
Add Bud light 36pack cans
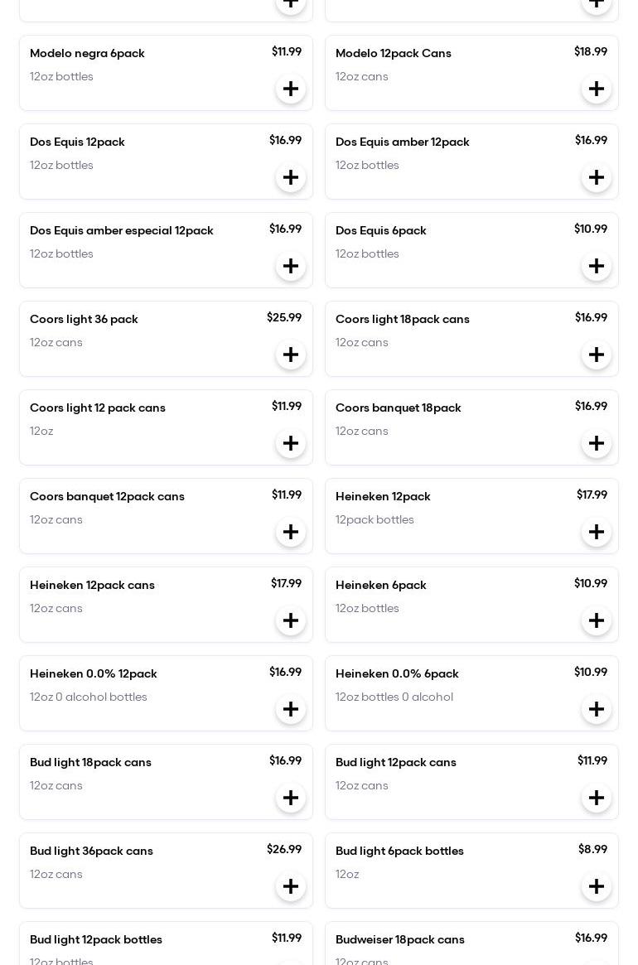291,887
